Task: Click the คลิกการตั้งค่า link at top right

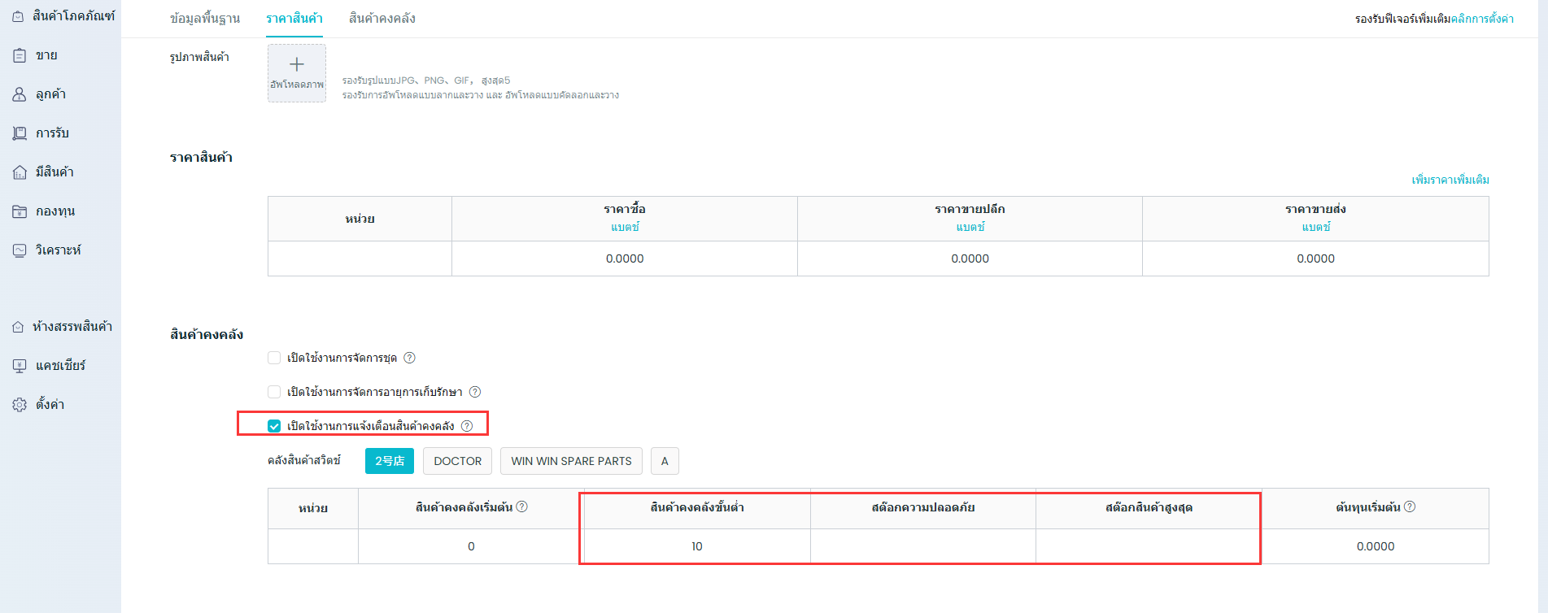Action: coord(1481,19)
